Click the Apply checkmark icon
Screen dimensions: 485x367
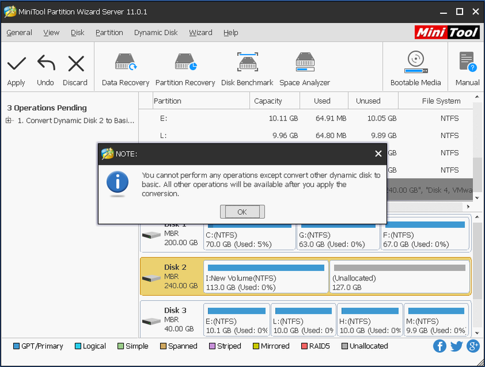(16, 64)
